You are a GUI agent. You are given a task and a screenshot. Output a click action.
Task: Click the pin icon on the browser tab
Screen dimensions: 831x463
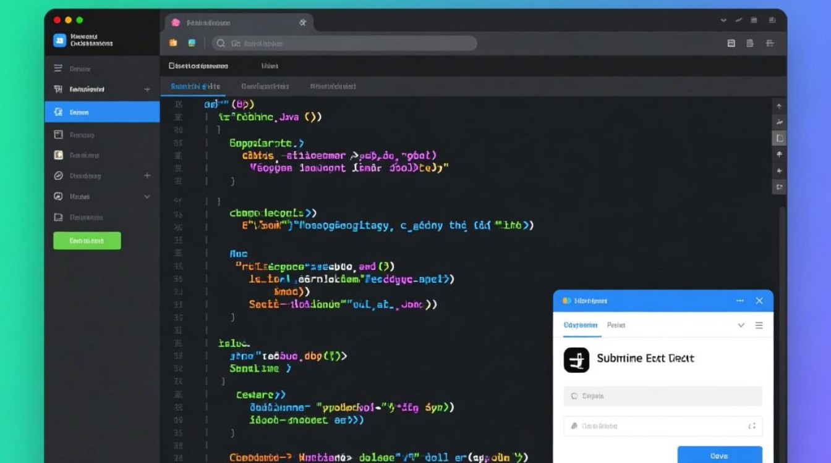[x=302, y=22]
